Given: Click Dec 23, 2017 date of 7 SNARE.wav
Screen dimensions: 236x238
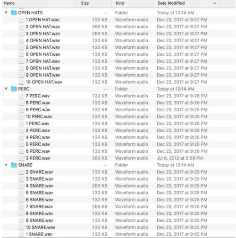Looking at the screenshot, I should tap(182, 207).
